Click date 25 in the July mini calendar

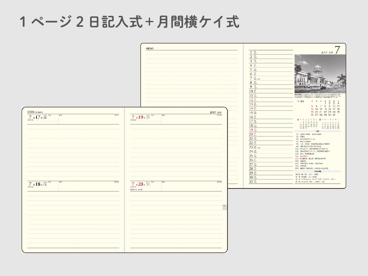(x=338, y=112)
